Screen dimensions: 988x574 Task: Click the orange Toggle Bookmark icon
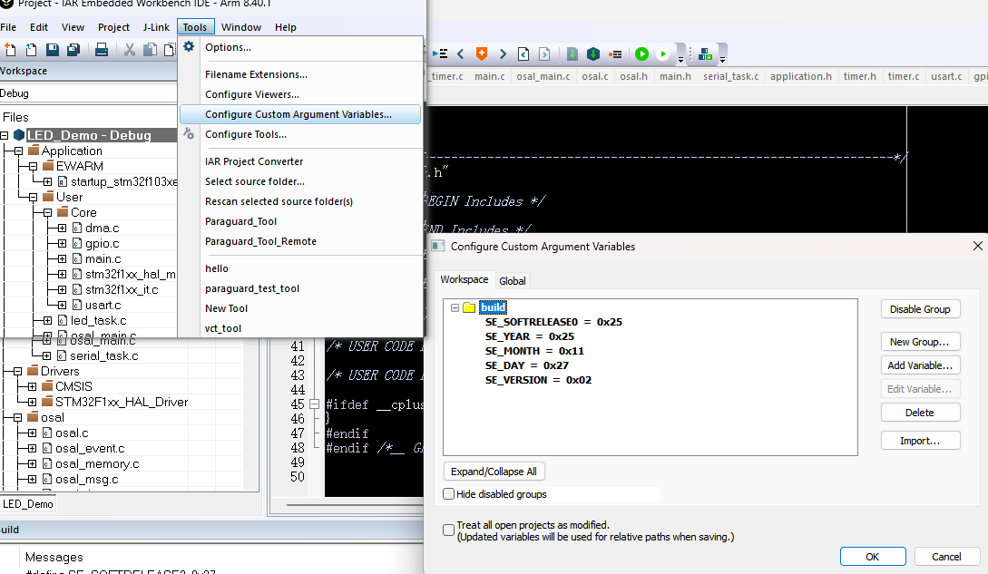tap(482, 54)
